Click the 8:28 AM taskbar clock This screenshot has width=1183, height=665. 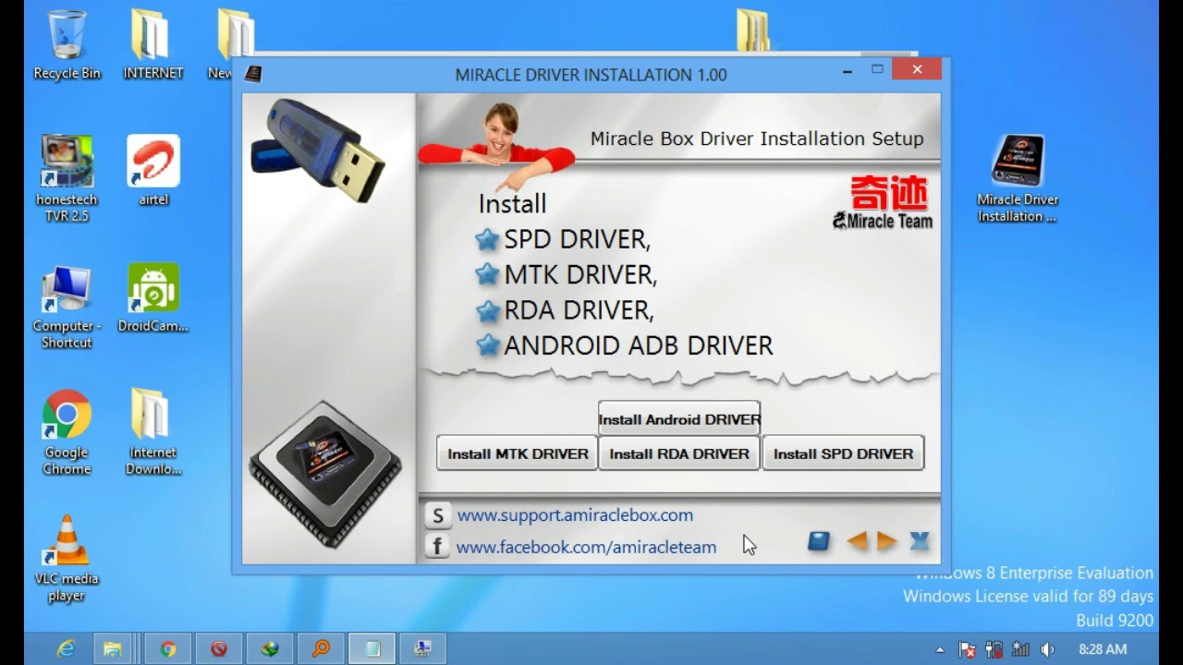tap(1102, 649)
